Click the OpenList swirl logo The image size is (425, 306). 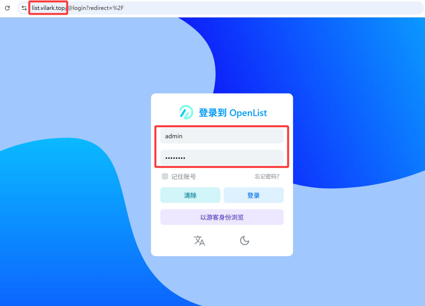(x=186, y=112)
